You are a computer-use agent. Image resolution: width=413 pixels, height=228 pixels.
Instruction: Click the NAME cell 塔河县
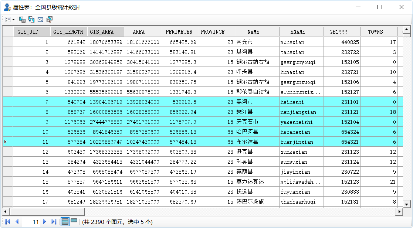click(x=257, y=52)
